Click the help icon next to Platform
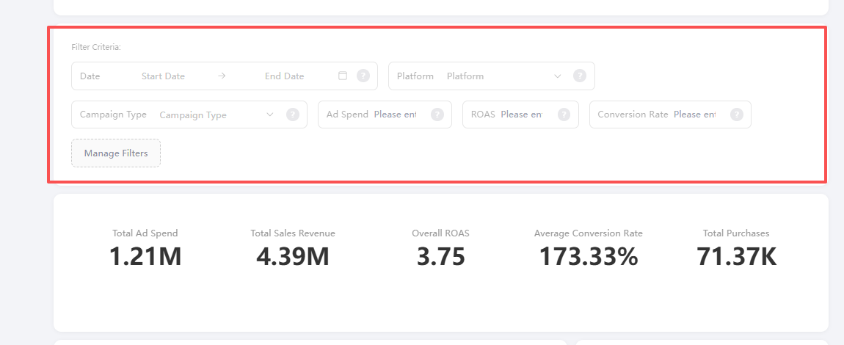The height and width of the screenshot is (345, 844). [580, 76]
